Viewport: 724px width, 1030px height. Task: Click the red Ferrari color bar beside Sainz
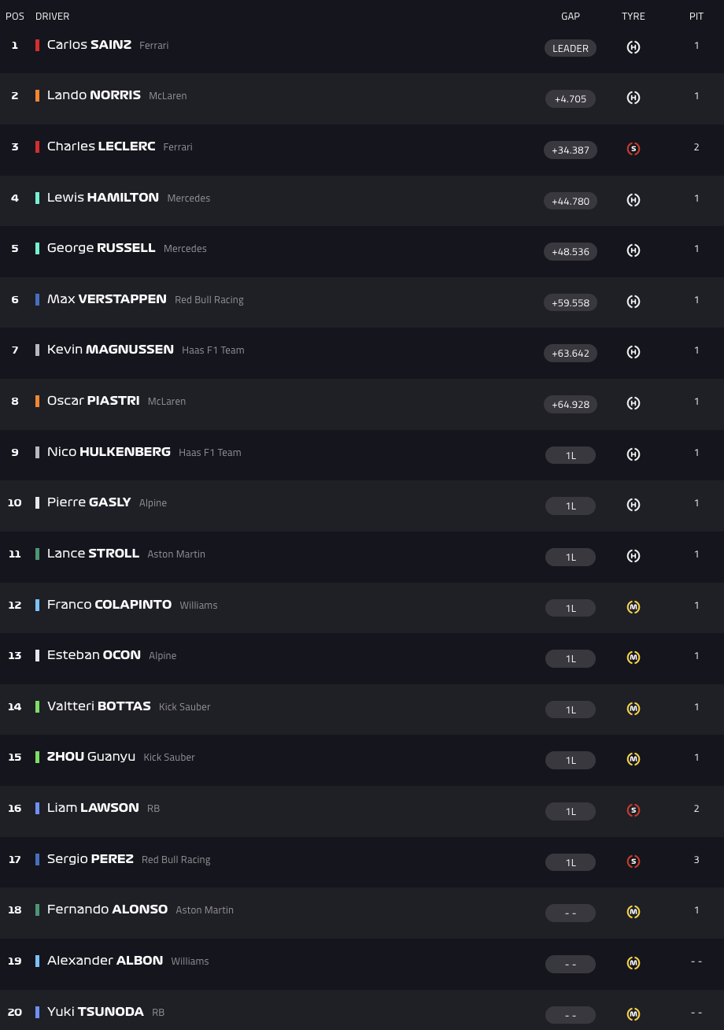coord(37,45)
